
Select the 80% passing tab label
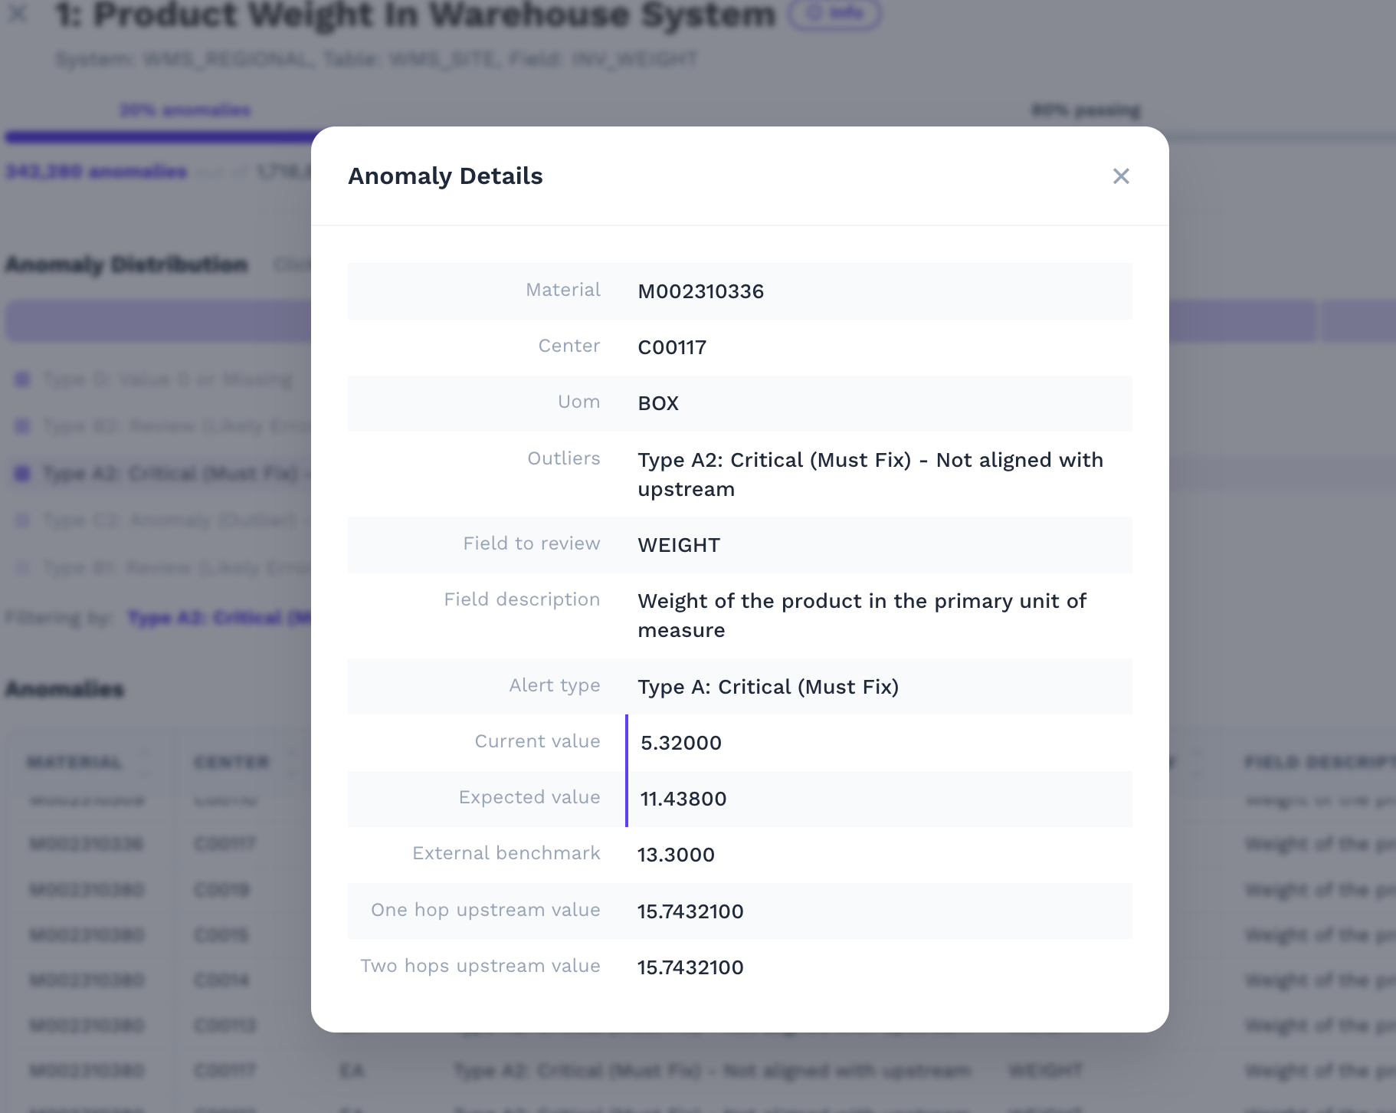click(1086, 110)
